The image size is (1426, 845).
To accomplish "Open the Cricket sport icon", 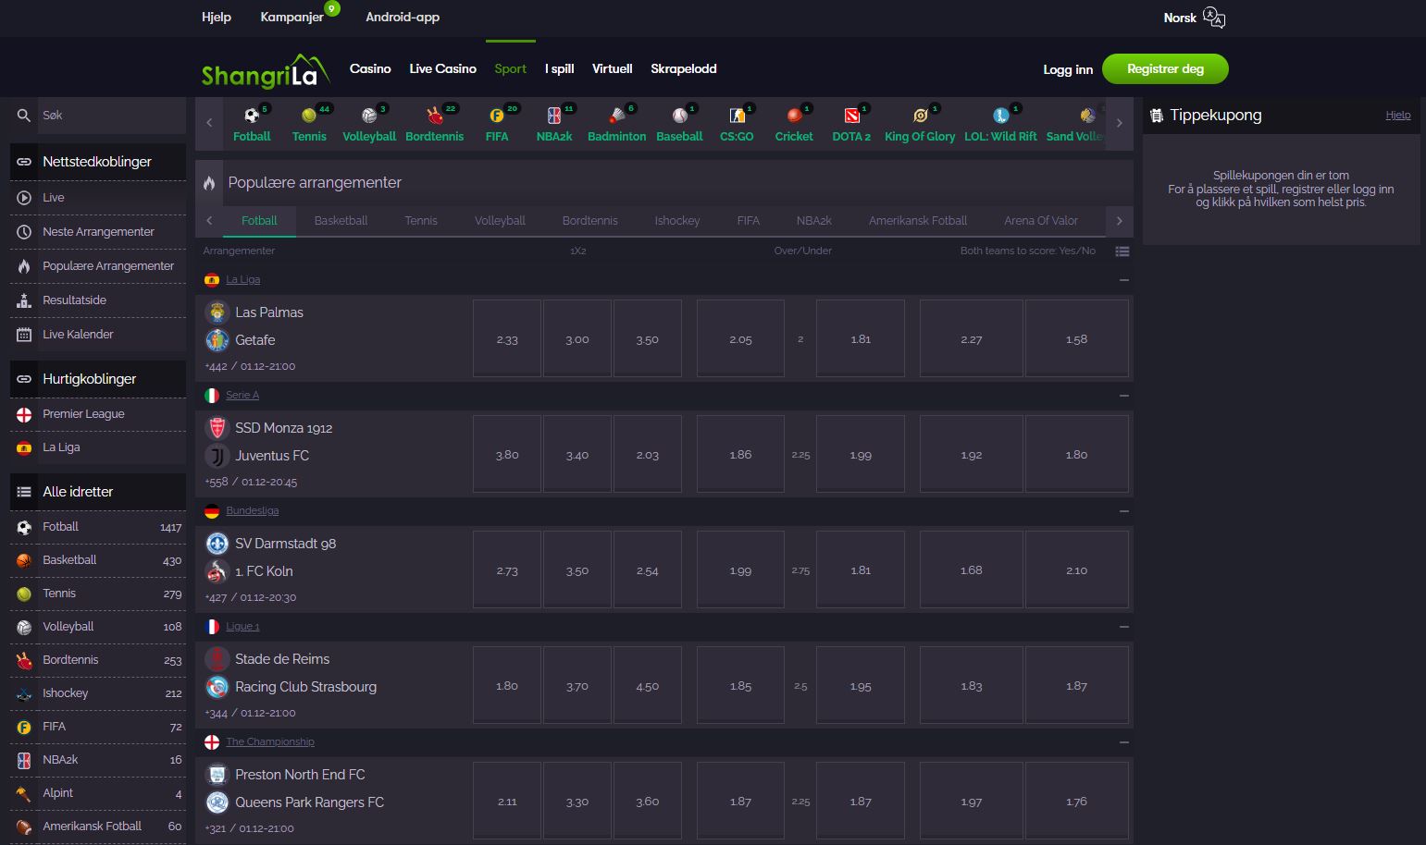I will [793, 116].
